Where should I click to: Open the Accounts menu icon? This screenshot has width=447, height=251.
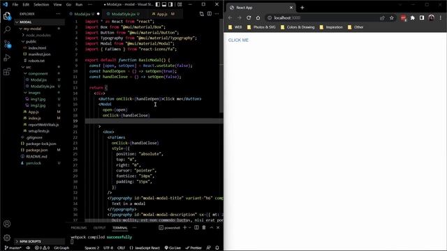tap(7, 224)
